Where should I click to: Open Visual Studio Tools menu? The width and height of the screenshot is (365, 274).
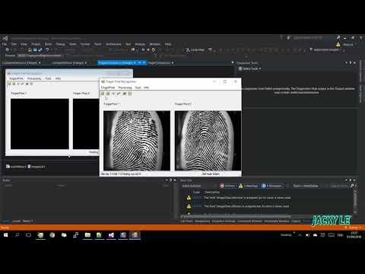98,44
